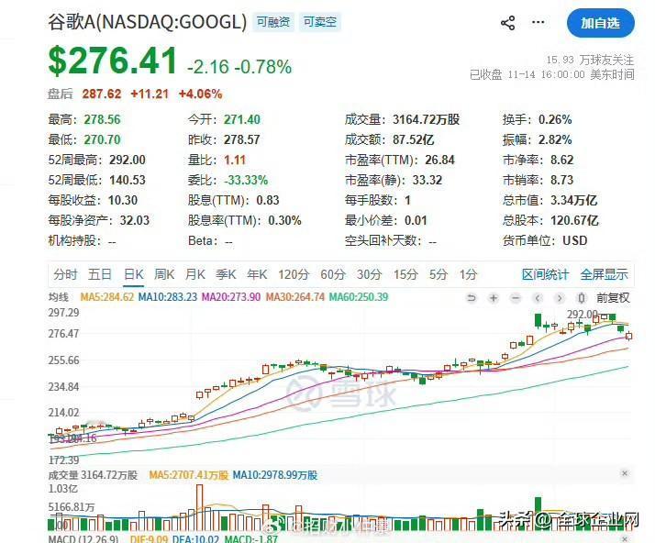Image resolution: width=655 pixels, height=543 pixels.
Task: Click the stock title 谷歌A(NASDAQ:GOOGL)
Action: tap(148, 22)
